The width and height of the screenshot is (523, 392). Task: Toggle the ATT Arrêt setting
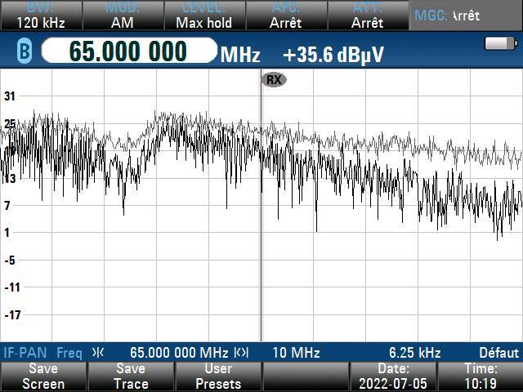click(368, 16)
